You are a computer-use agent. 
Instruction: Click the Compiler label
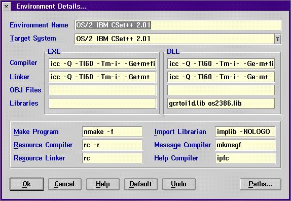point(23,63)
